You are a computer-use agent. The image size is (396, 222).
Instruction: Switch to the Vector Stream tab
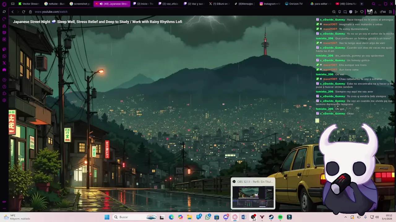pyautogui.click(x=28, y=4)
